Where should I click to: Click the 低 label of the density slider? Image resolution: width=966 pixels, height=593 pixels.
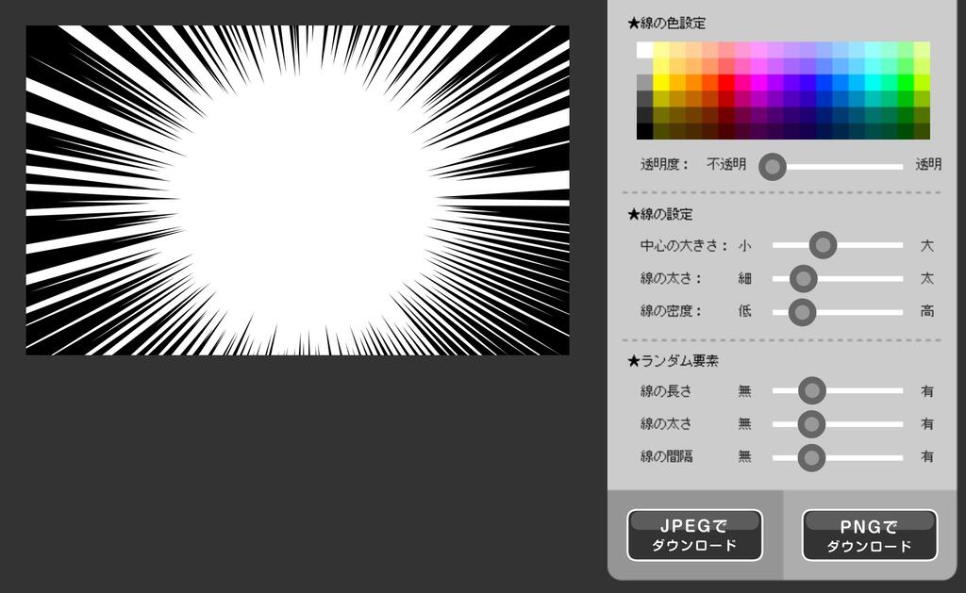click(x=745, y=311)
